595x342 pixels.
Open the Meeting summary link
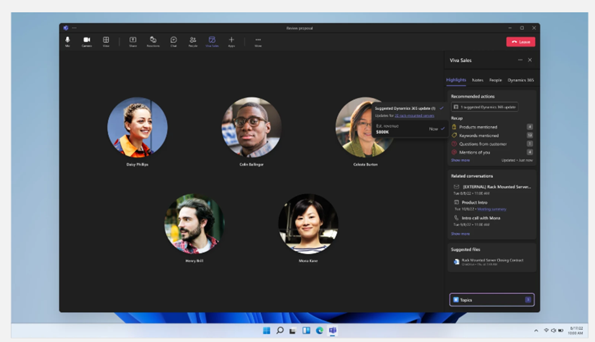(x=492, y=209)
